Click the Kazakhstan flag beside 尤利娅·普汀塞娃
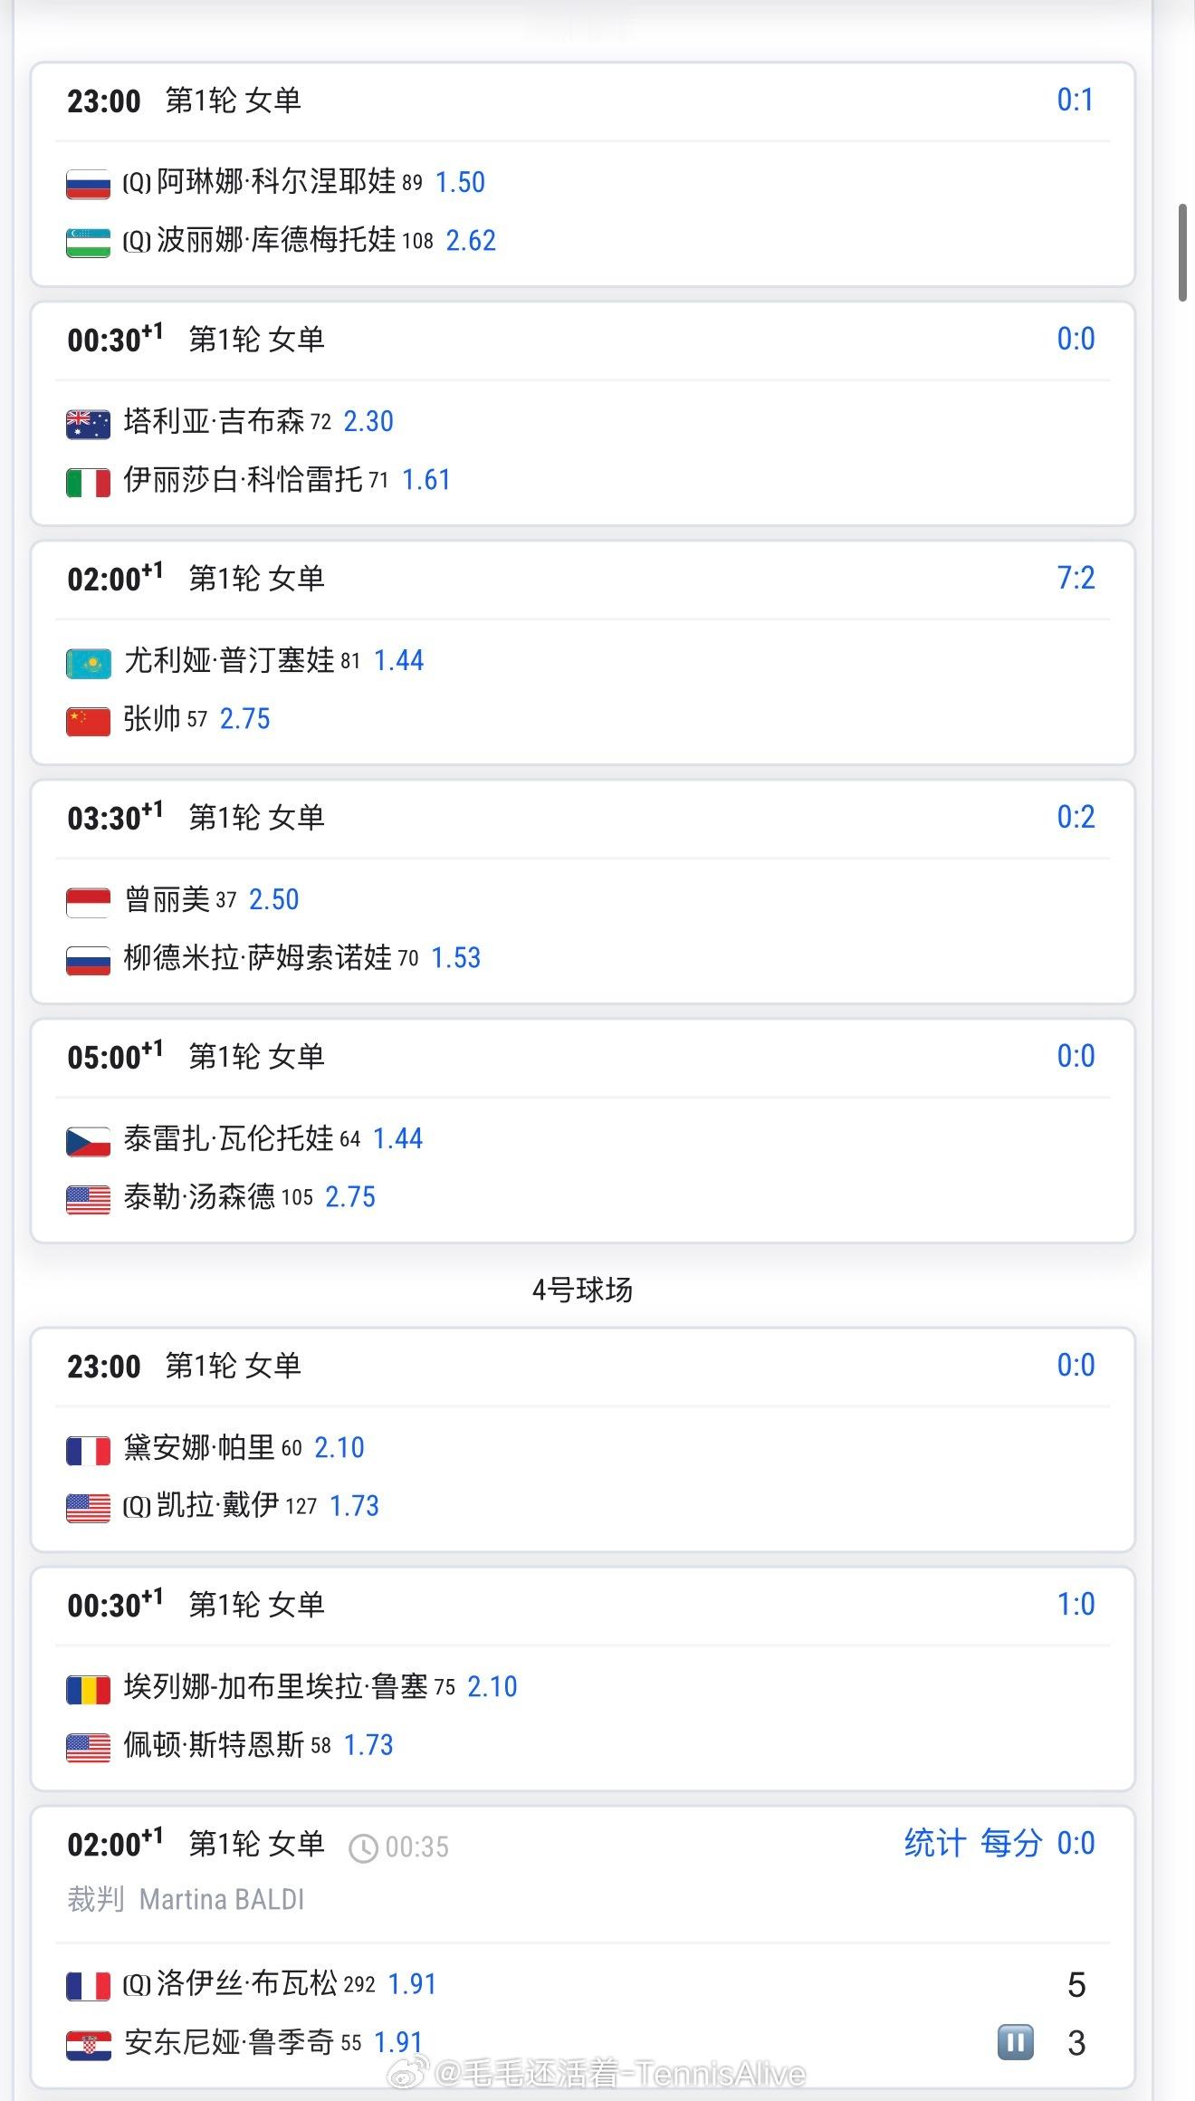1195x2101 pixels. [89, 663]
